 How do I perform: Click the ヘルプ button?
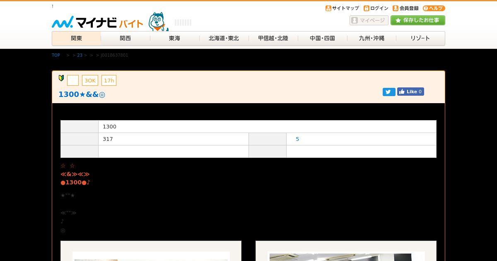[434, 8]
